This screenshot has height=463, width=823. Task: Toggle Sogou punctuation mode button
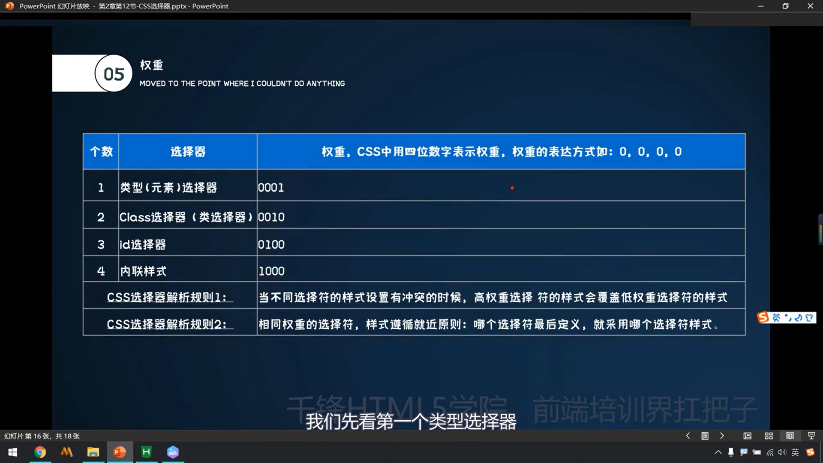click(x=788, y=318)
